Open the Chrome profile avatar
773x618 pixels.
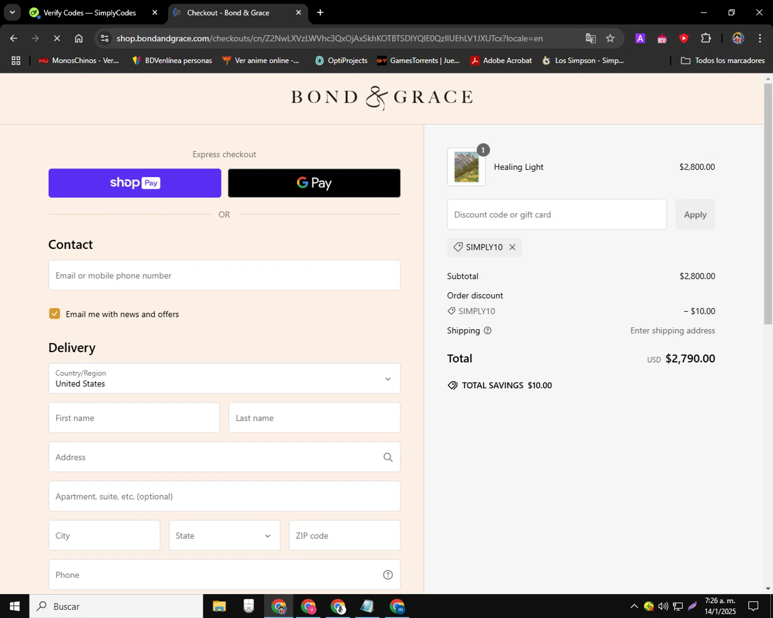click(x=738, y=38)
